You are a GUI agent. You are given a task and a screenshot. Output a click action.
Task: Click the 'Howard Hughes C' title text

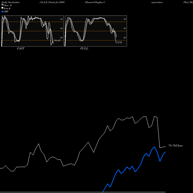point(95,2)
